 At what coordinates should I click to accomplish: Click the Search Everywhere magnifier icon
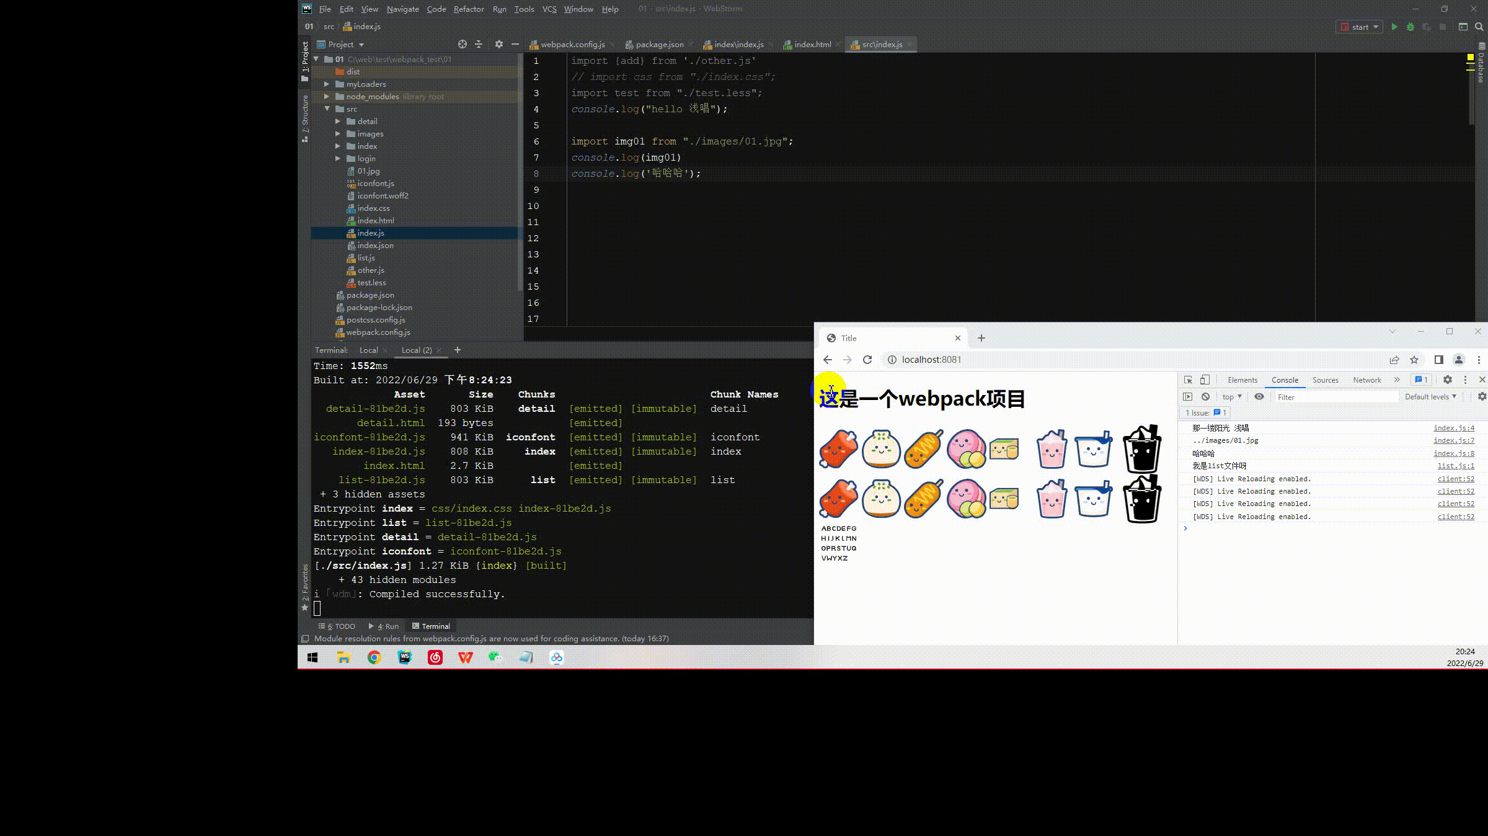(x=1479, y=27)
